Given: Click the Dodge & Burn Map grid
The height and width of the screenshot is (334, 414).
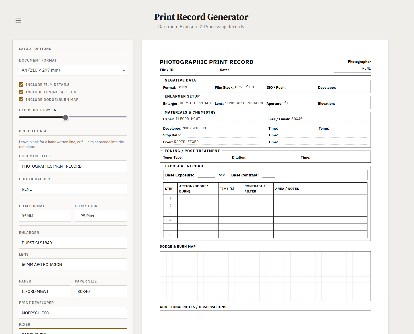Looking at the screenshot, I should click(x=265, y=276).
